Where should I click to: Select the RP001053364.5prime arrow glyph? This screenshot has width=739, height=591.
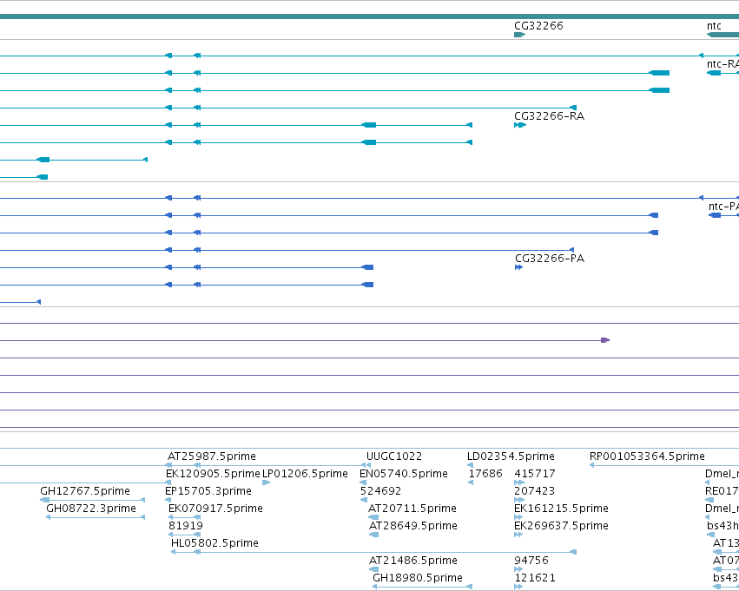pyautogui.click(x=591, y=465)
